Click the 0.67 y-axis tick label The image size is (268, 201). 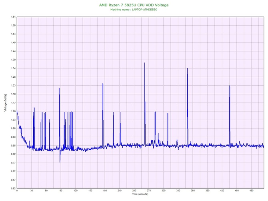point(13,180)
